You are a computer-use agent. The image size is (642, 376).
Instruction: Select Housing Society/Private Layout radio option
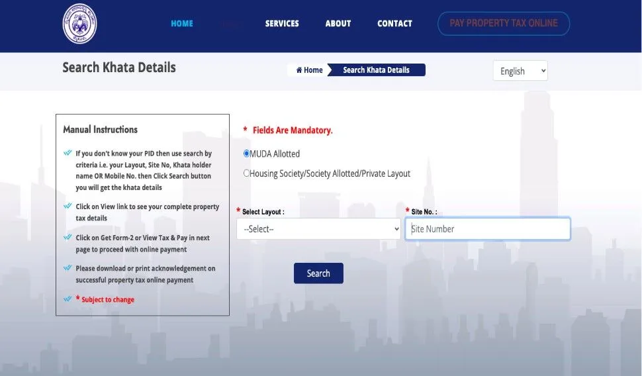coord(247,173)
